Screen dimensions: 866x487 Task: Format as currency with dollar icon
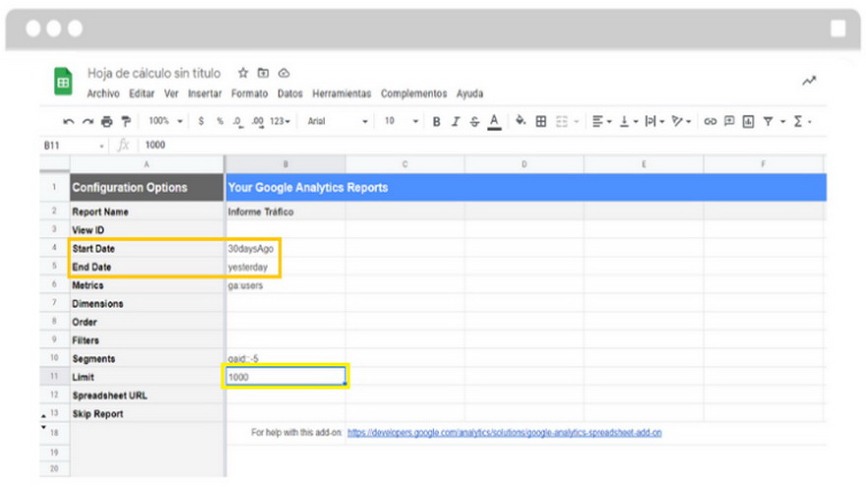click(201, 121)
